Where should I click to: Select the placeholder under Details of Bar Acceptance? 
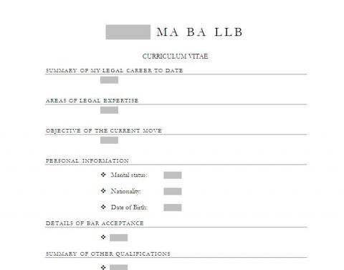(x=118, y=238)
